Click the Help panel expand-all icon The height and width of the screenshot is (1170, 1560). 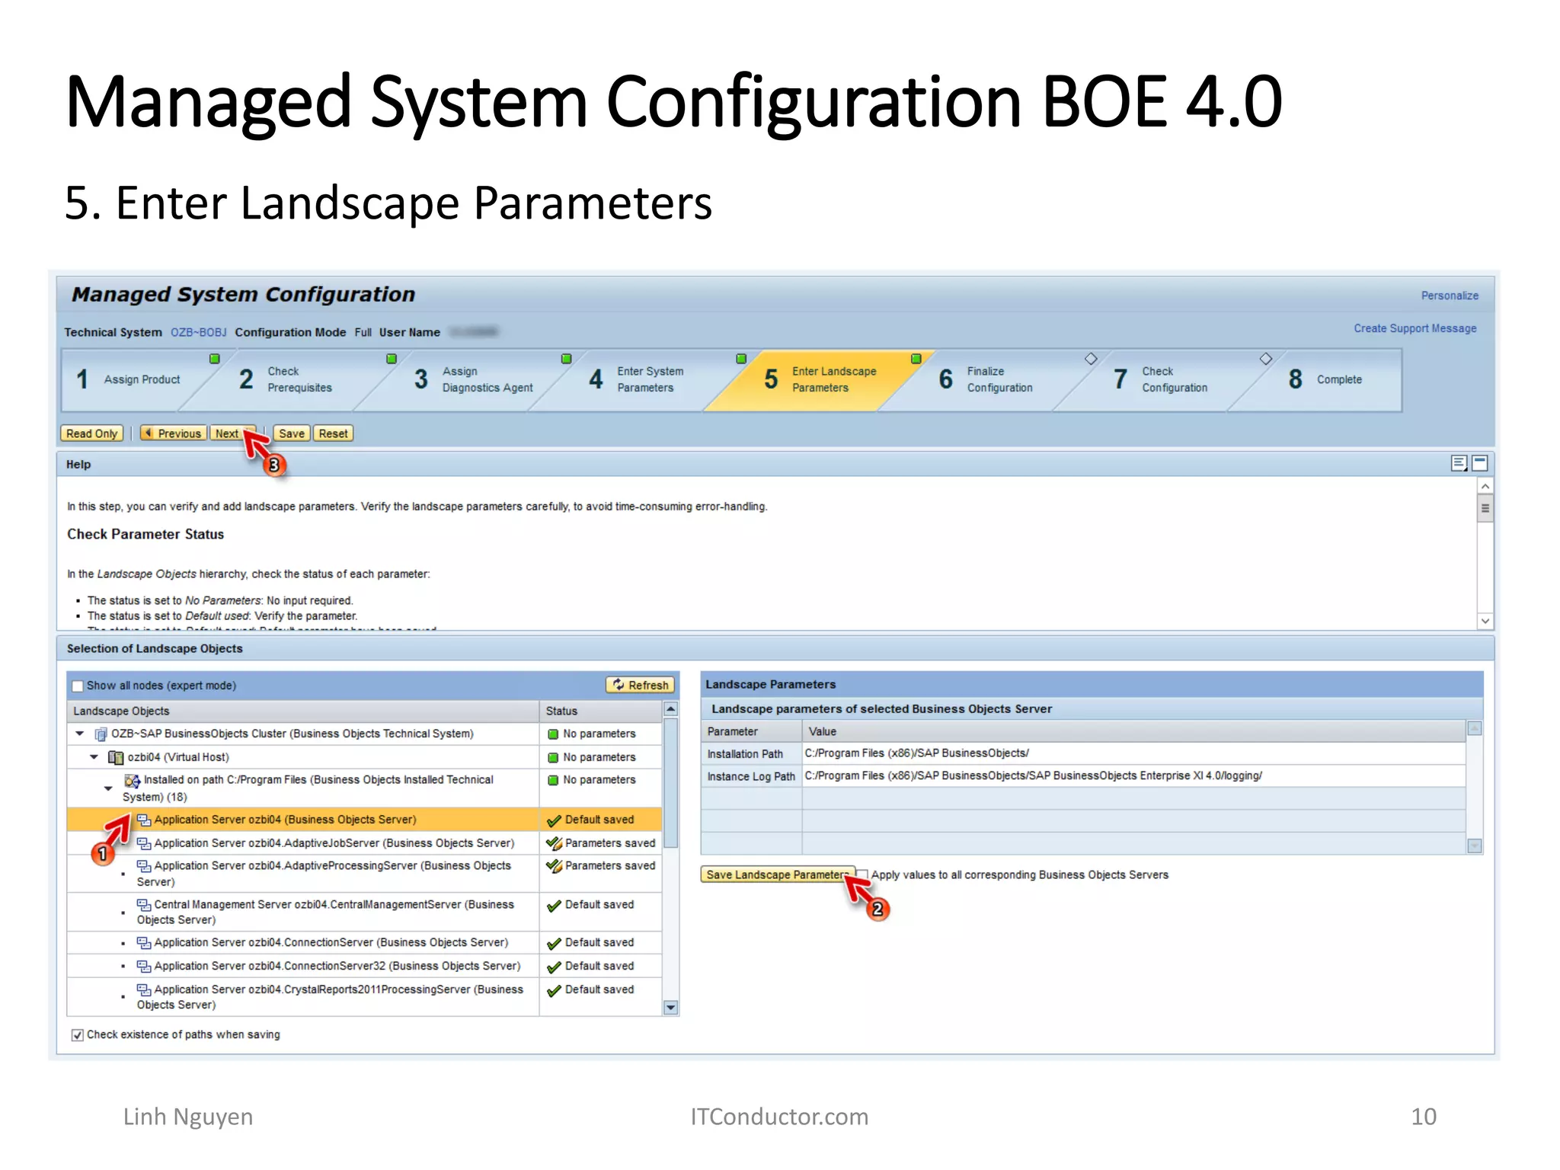click(1458, 463)
